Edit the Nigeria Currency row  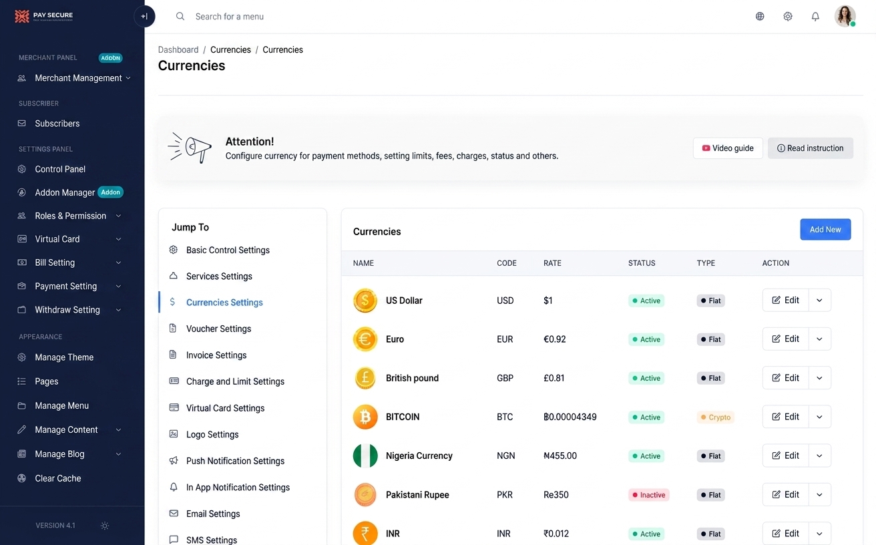(x=785, y=456)
